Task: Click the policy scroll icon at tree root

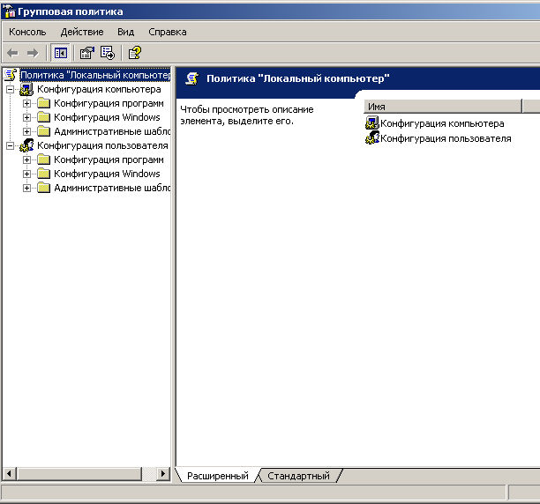Action: click(x=11, y=75)
